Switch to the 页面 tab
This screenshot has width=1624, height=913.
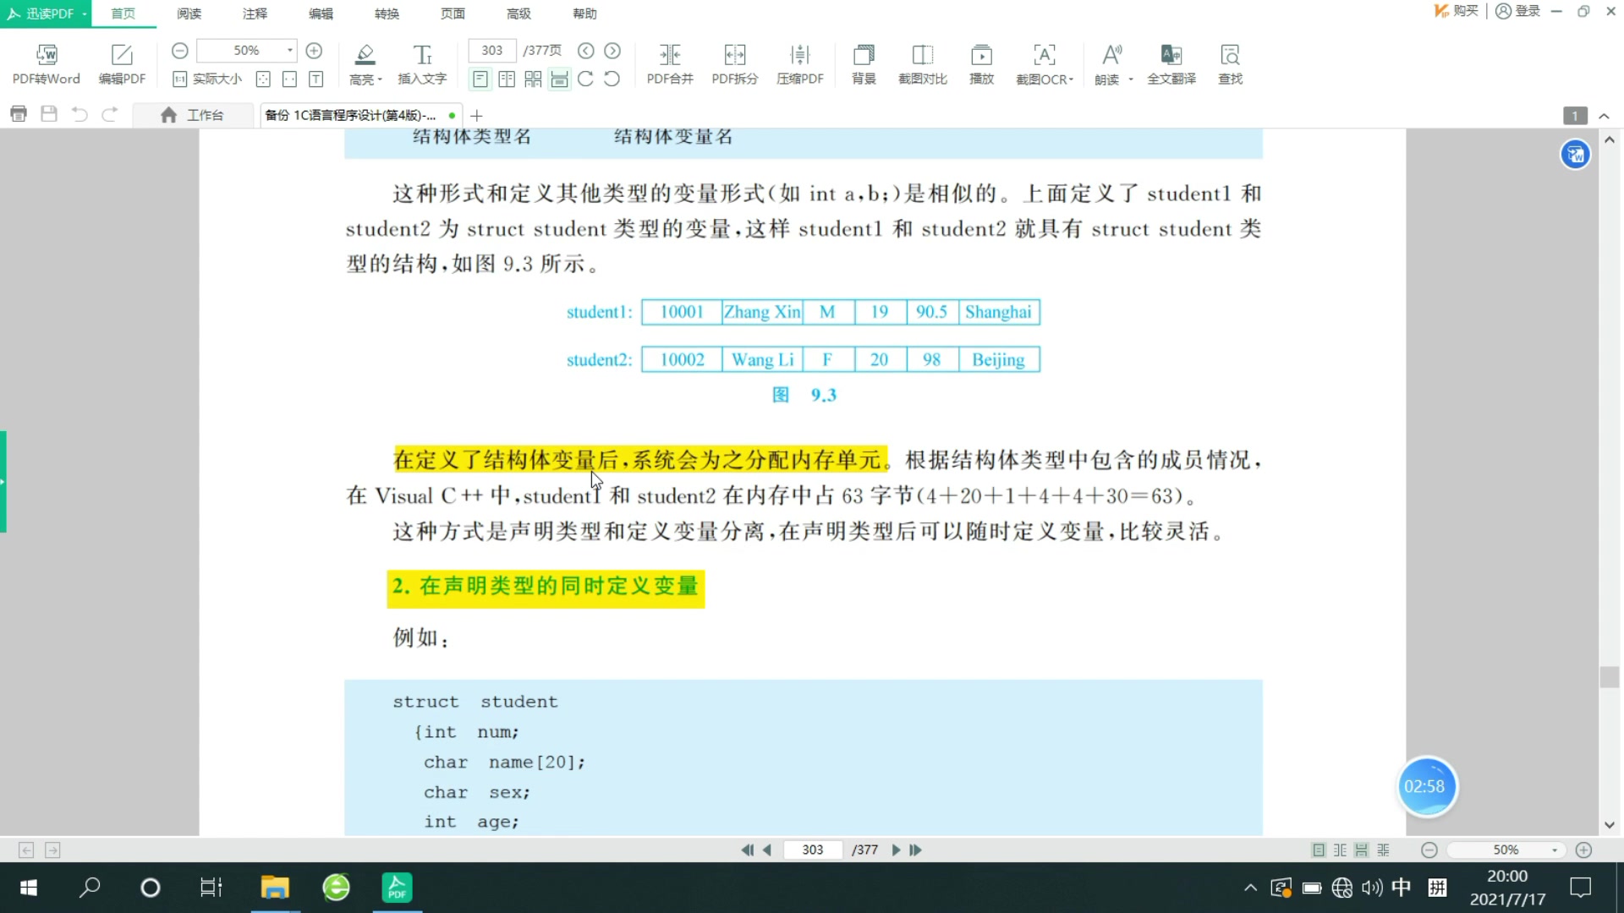pos(453,14)
